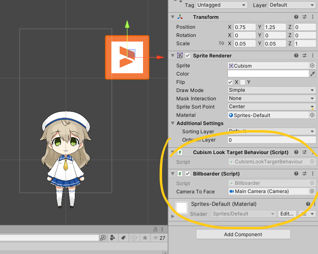Open the Tag dropdown showing Untagged

[x=222, y=5]
